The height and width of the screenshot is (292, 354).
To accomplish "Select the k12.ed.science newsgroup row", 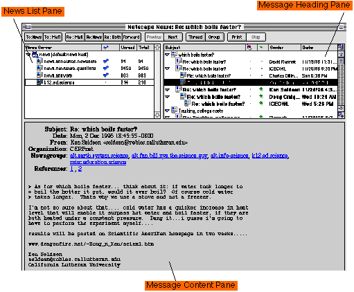I will pos(89,82).
